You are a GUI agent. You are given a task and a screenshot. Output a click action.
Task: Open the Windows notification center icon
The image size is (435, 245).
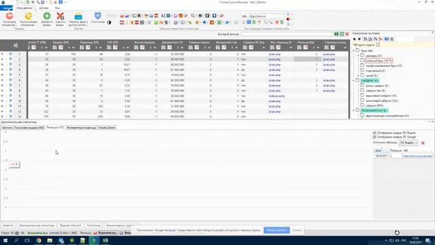pos(428,240)
